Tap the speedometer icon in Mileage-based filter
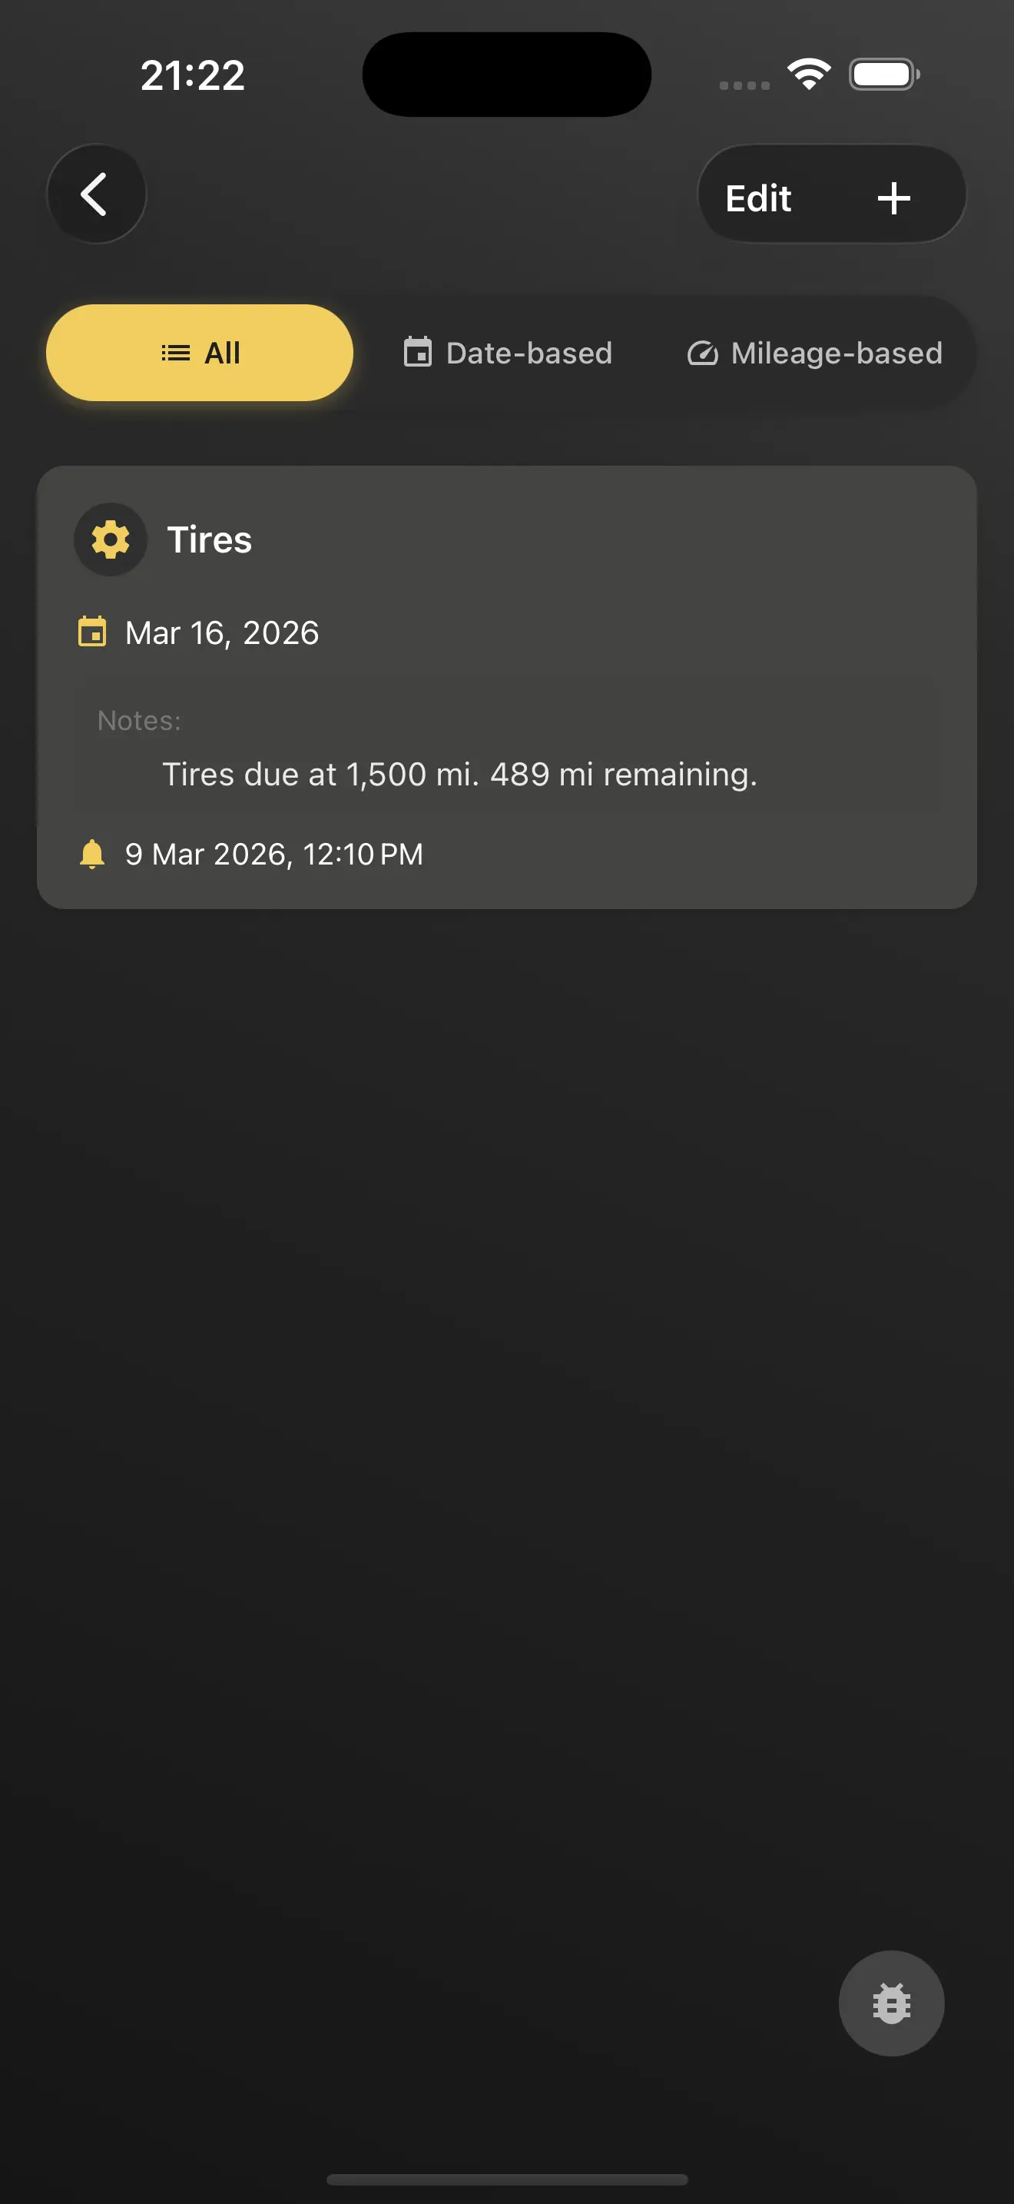 [703, 353]
